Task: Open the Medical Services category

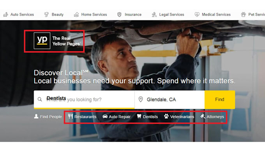Action: point(216,14)
